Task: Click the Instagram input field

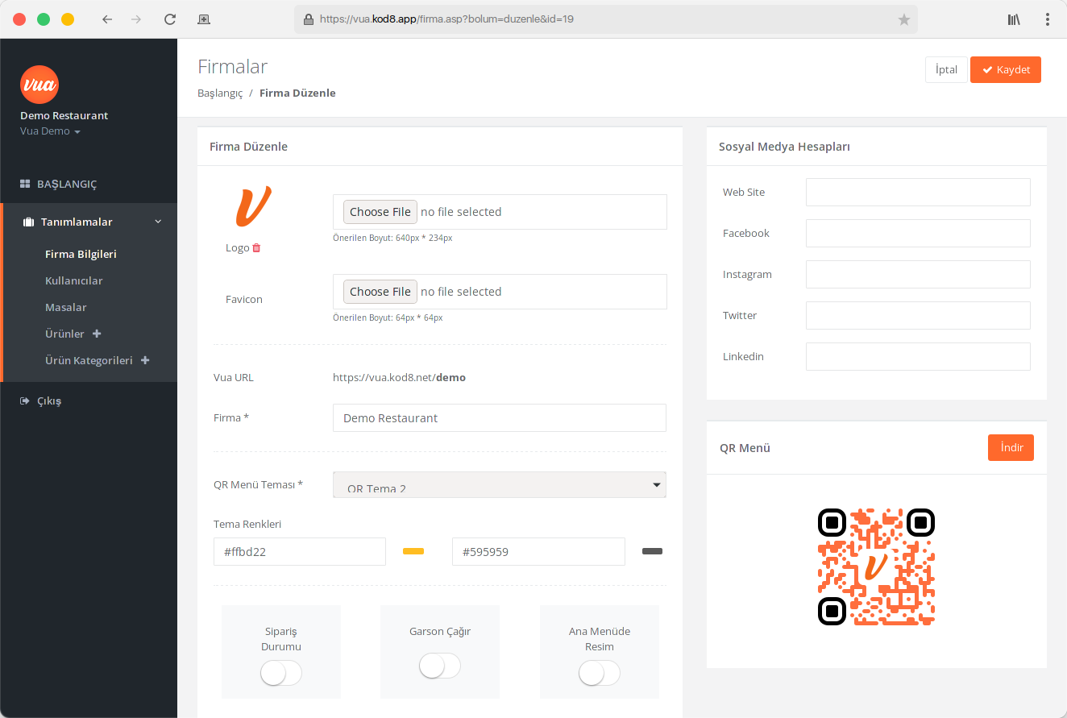Action: point(918,275)
